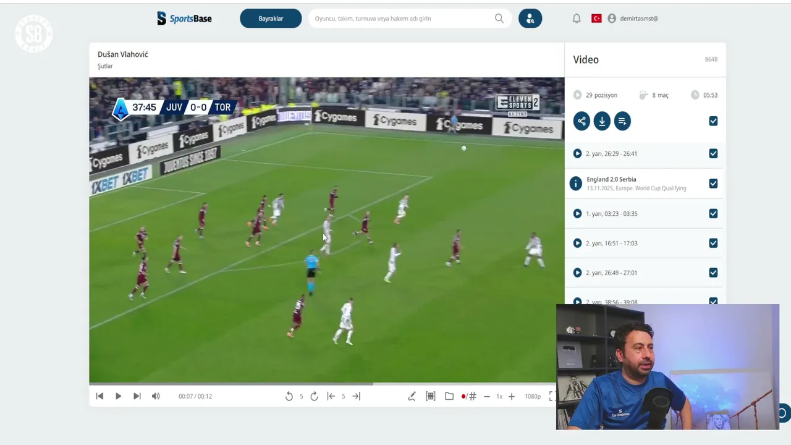Rewind video five seconds
This screenshot has width=791, height=445.
[289, 396]
